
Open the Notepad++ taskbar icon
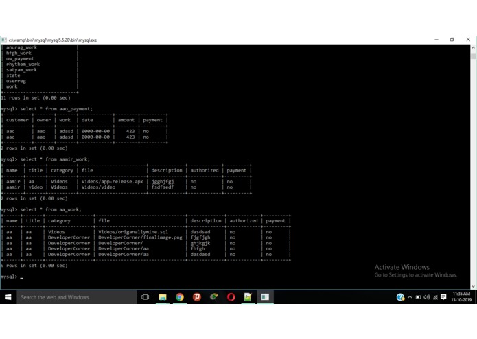(x=248, y=297)
